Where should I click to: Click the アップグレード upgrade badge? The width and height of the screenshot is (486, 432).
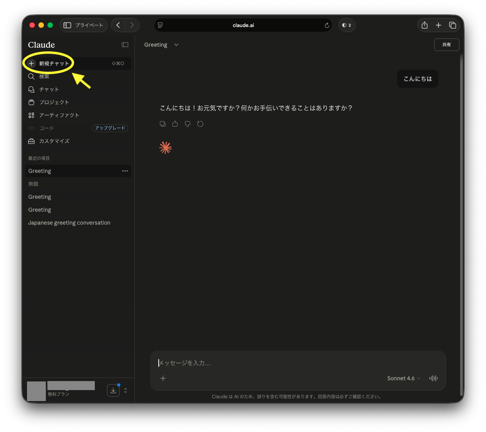pyautogui.click(x=110, y=128)
